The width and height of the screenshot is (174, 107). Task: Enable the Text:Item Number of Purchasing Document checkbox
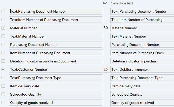coord(3,20)
